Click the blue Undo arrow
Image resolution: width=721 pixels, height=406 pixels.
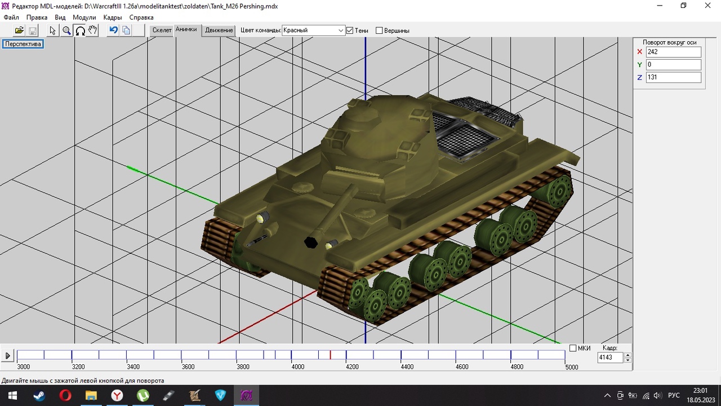pyautogui.click(x=113, y=30)
